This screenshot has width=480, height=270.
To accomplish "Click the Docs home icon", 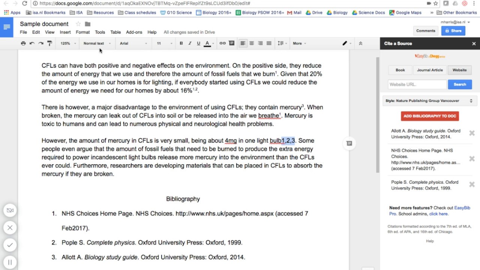I will [6, 27].
